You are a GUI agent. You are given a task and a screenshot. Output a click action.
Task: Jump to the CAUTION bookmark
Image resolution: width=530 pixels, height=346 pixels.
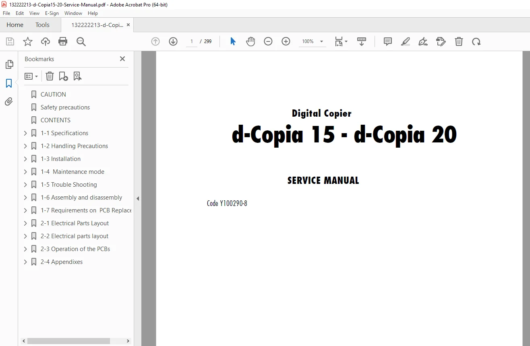tap(53, 95)
